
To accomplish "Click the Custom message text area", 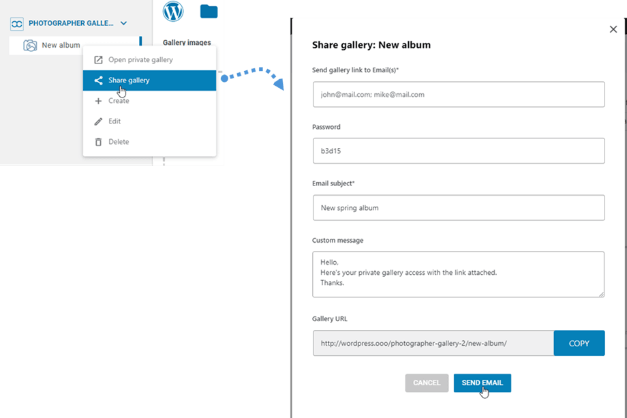I will click(459, 274).
